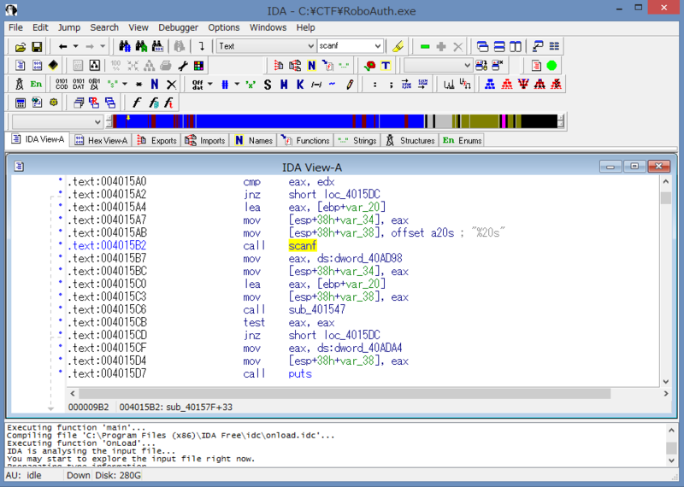Open the Jump menu
Screen dimensions: 684x487
pos(69,27)
